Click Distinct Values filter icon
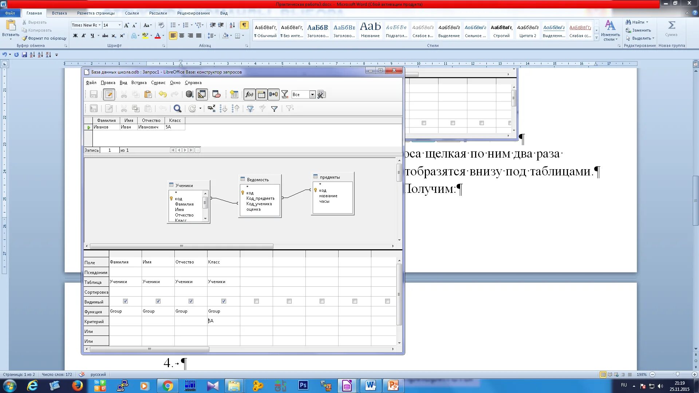 pos(285,95)
